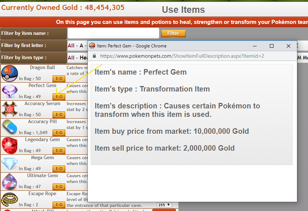
Task: Click the padlock icon in address bar
Action: [x=94, y=56]
